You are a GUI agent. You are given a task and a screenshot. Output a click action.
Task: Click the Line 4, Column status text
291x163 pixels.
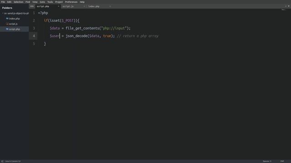13,161
